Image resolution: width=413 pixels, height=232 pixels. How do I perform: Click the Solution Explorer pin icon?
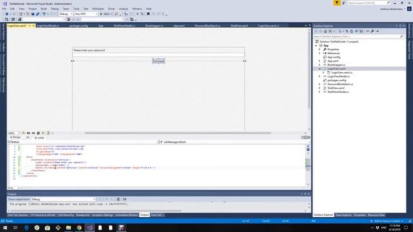click(x=400, y=26)
